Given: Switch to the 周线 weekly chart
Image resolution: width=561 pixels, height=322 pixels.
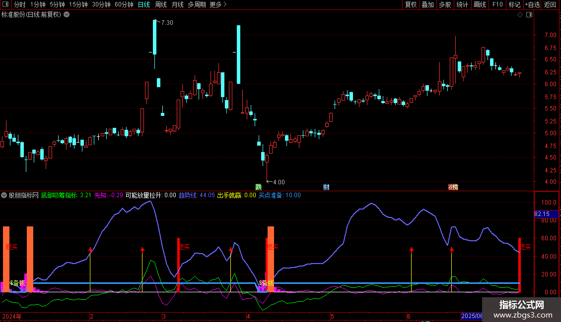Looking at the screenshot, I should coord(161,4).
